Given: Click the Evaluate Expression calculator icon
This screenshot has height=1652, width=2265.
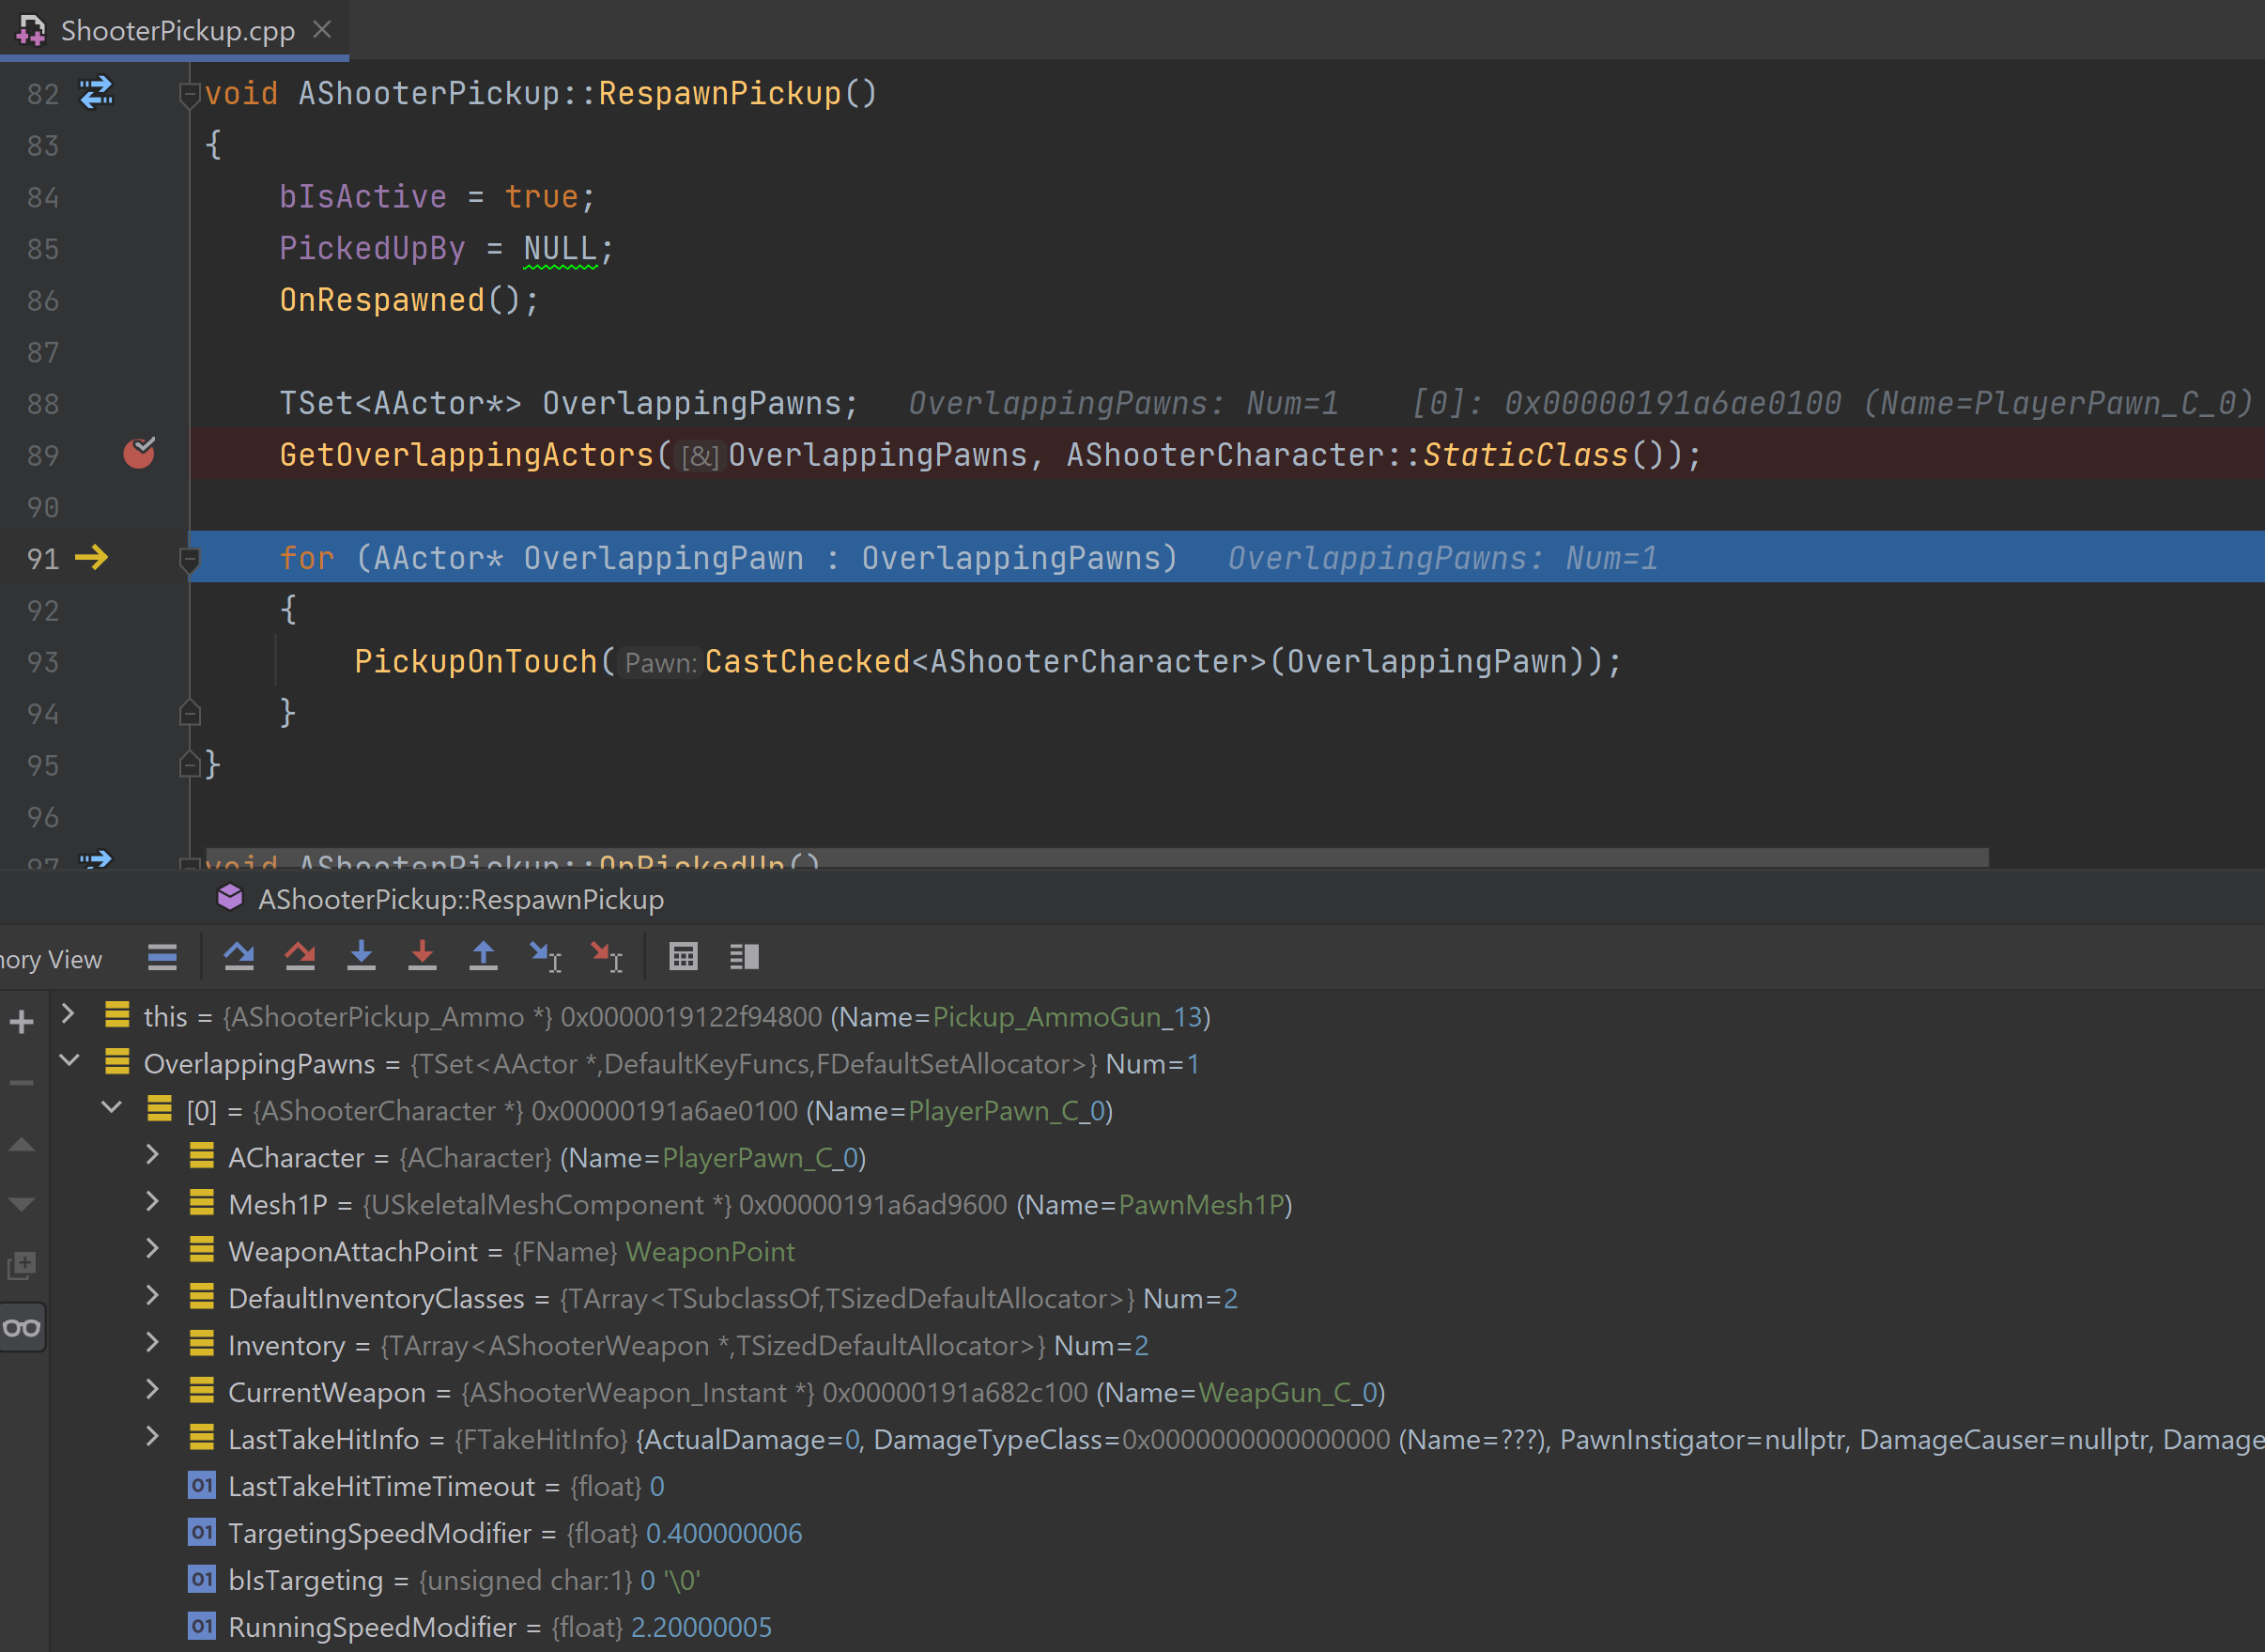Looking at the screenshot, I should (683, 957).
